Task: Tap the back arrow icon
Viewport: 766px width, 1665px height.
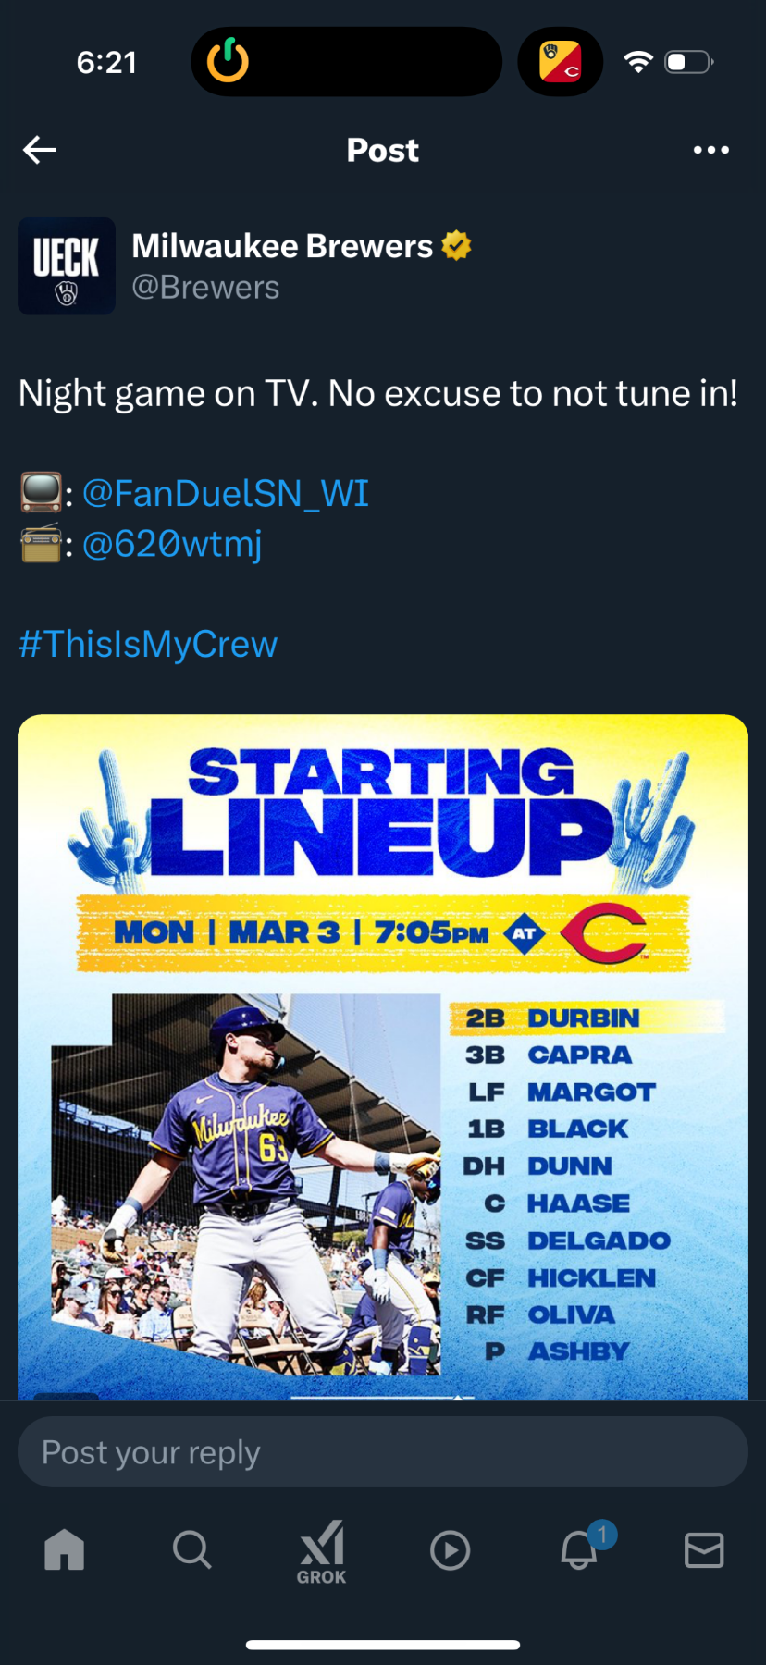Action: pyautogui.click(x=40, y=150)
